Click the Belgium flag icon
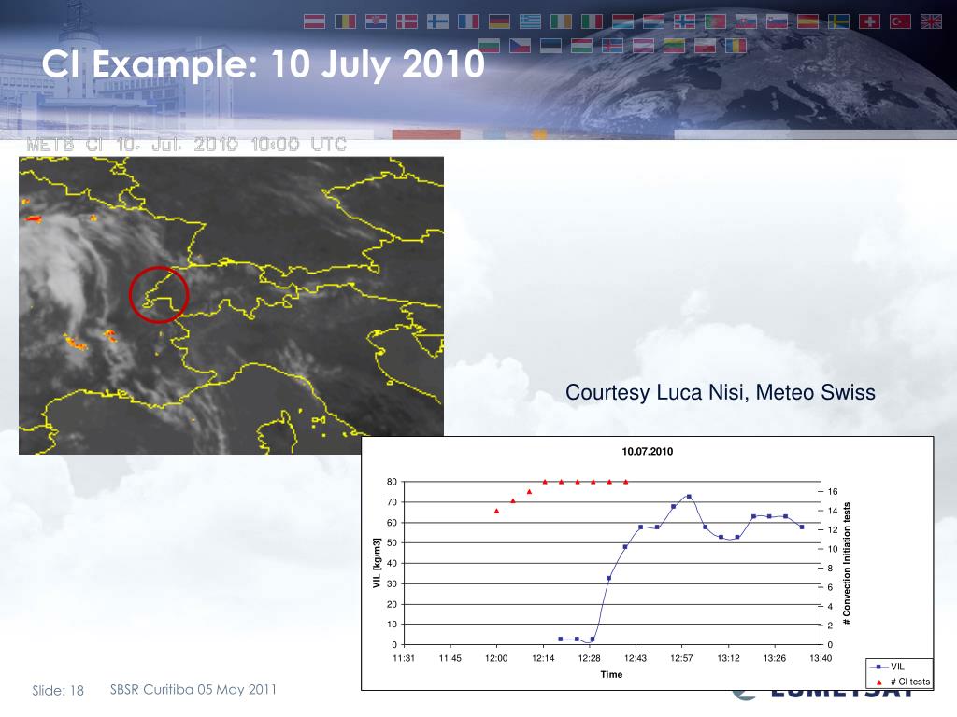This screenshot has height=717, width=957. pyautogui.click(x=345, y=21)
